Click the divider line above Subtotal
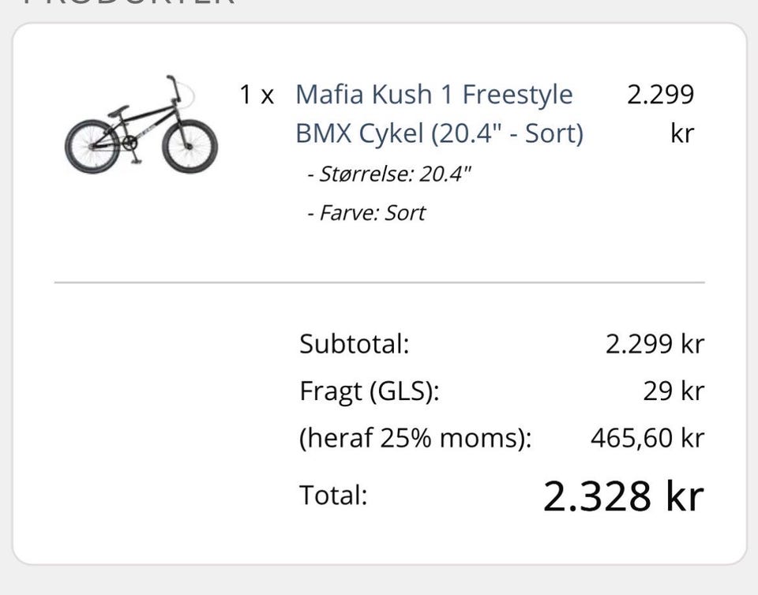Viewport: 758px width, 595px height. click(379, 282)
